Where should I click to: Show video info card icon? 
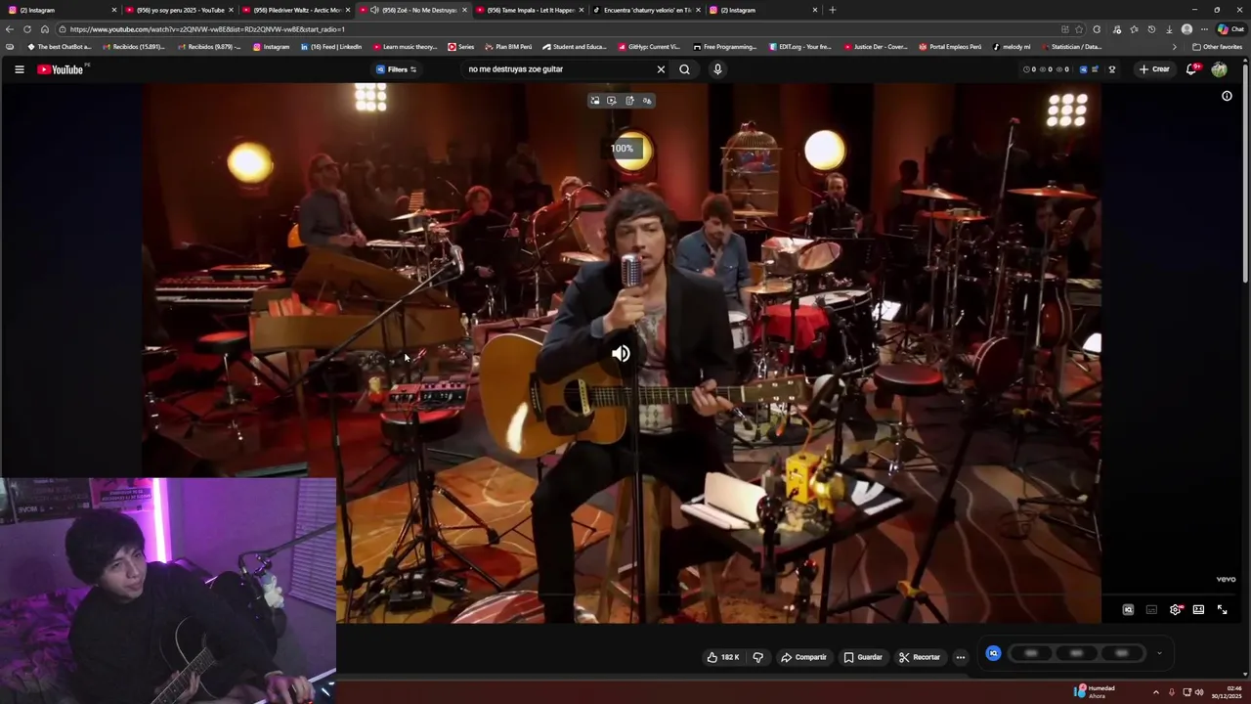1227,96
